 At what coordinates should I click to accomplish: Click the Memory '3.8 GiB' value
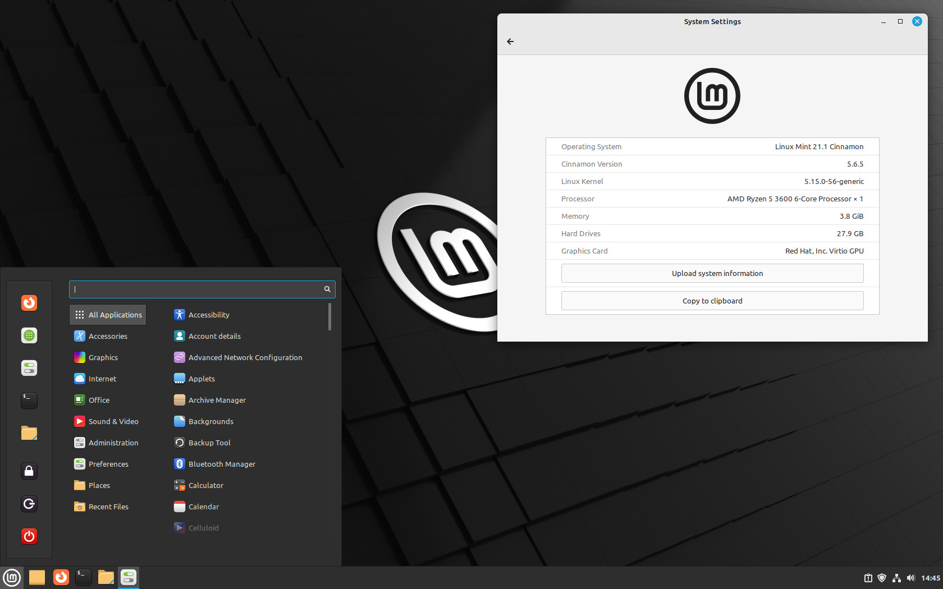click(x=852, y=217)
